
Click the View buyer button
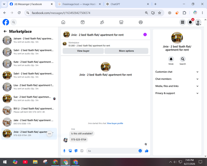[x=83, y=51]
